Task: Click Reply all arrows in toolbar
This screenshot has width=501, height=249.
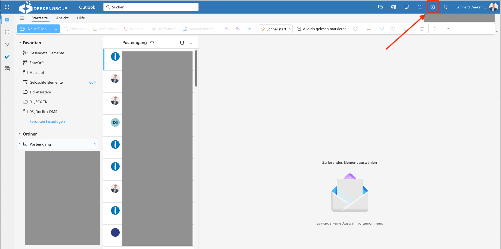Action: [238, 29]
